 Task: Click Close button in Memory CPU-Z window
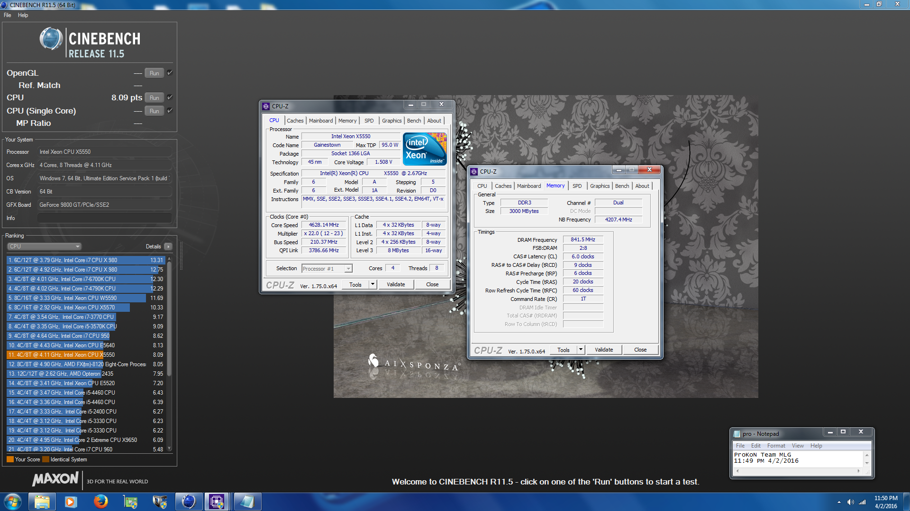click(640, 350)
